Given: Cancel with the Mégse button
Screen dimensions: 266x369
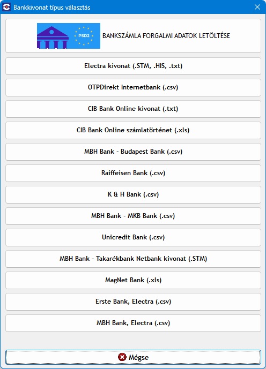Looking at the screenshot, I should click(x=133, y=357).
